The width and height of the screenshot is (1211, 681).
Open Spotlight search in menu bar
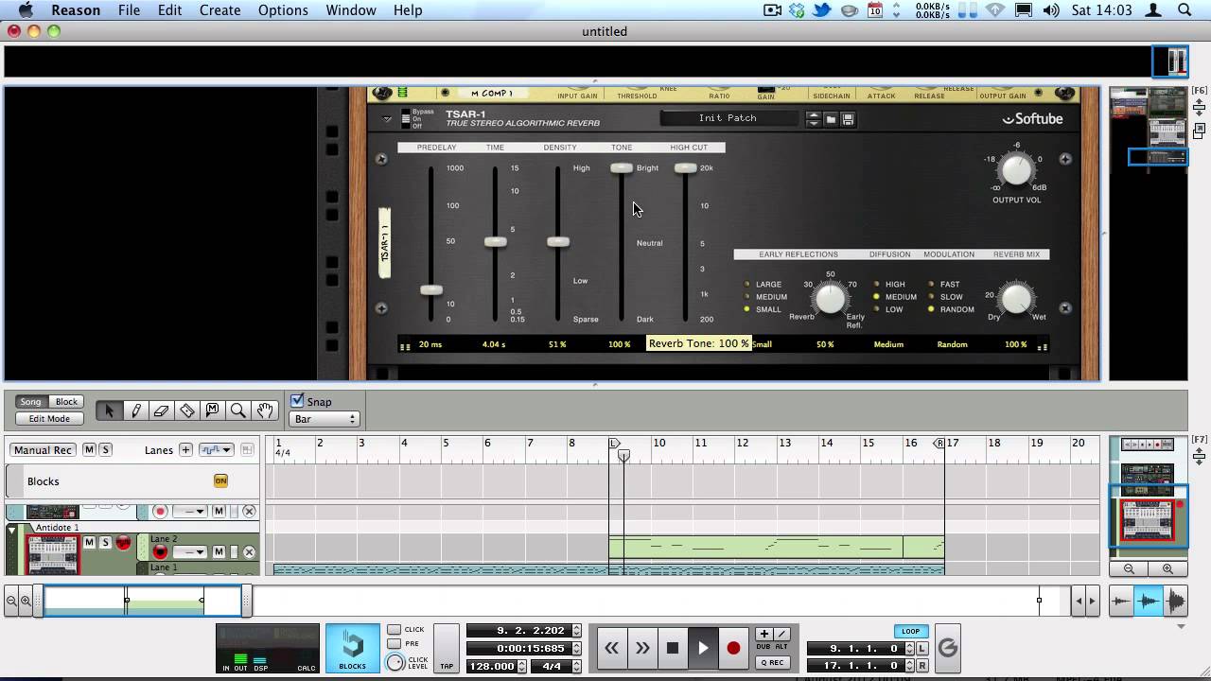point(1185,10)
